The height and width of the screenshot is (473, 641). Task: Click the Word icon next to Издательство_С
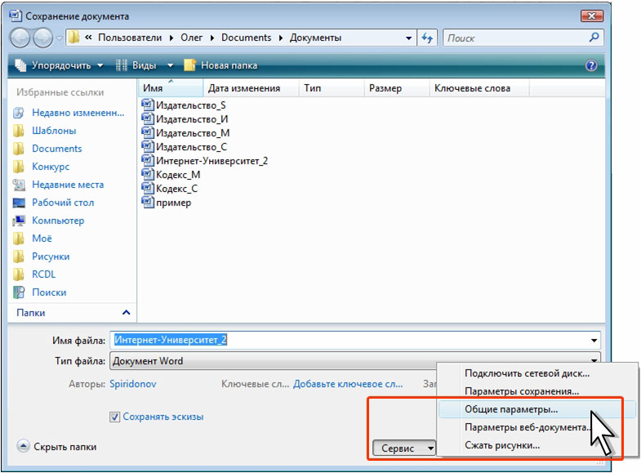pyautogui.click(x=147, y=146)
